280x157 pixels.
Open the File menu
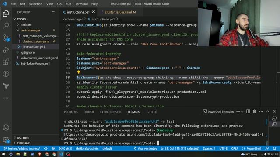point(13,4)
